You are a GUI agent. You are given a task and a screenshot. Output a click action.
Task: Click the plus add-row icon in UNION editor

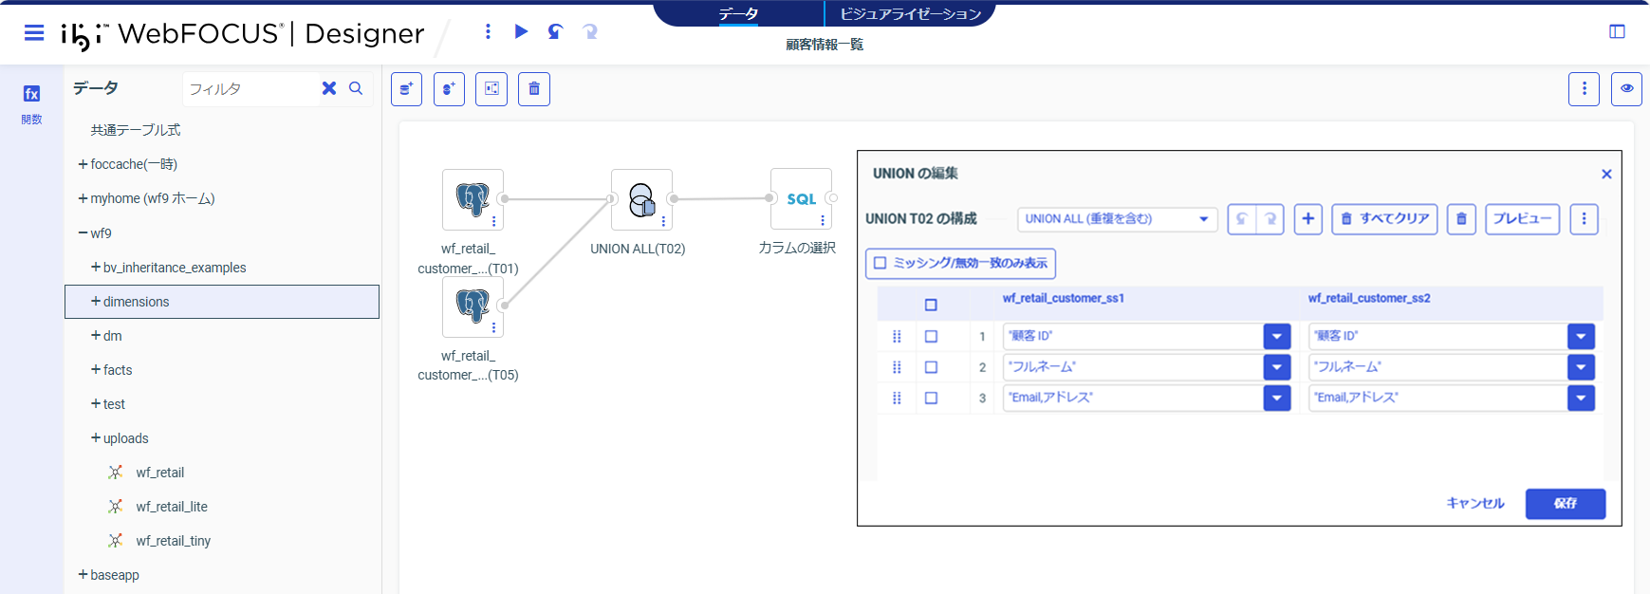click(1307, 219)
